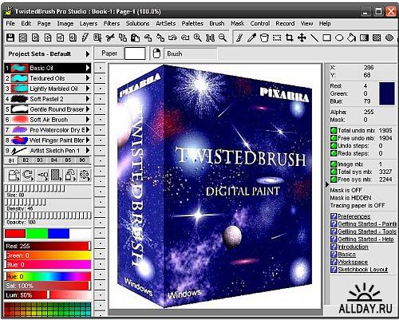Click the Lum 50% slider
399x320 pixels.
point(48,295)
